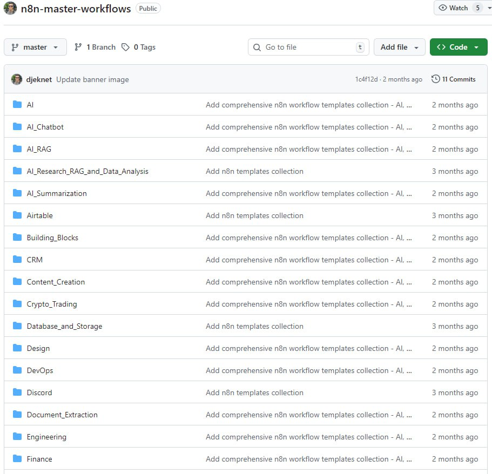This screenshot has height=474, width=492.
Task: Open the DevOps folder name
Action: 40,370
